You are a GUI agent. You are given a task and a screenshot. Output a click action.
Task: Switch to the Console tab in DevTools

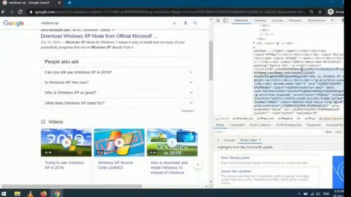point(259,20)
